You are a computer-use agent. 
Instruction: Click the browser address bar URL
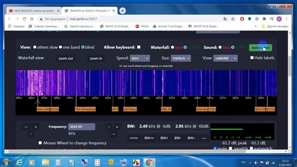[x=83, y=19]
